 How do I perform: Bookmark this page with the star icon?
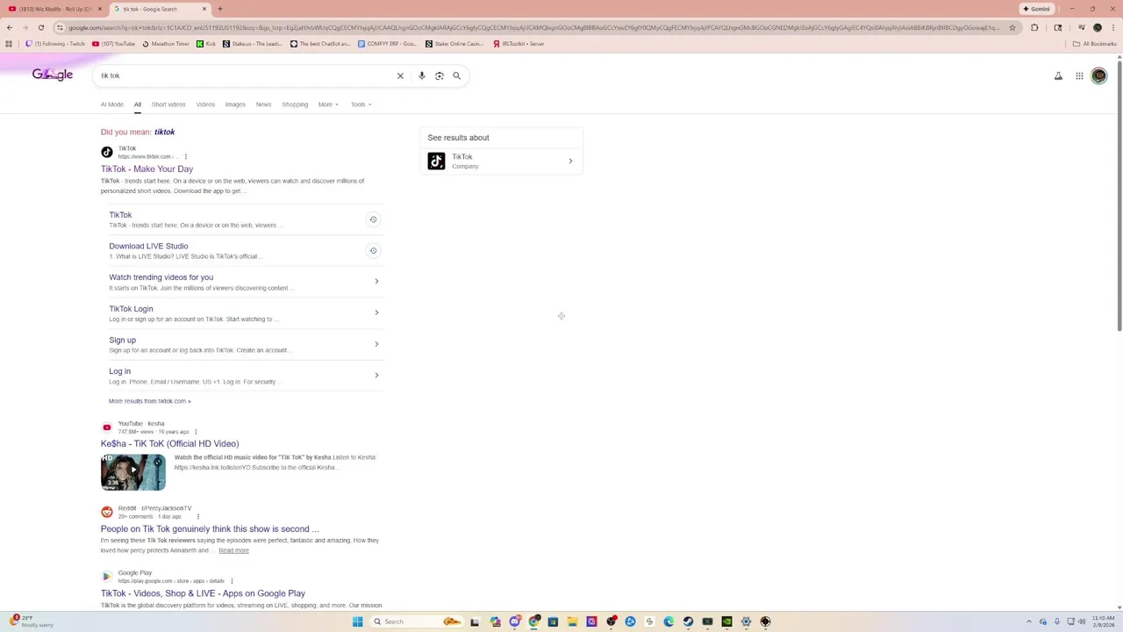[x=1012, y=27]
